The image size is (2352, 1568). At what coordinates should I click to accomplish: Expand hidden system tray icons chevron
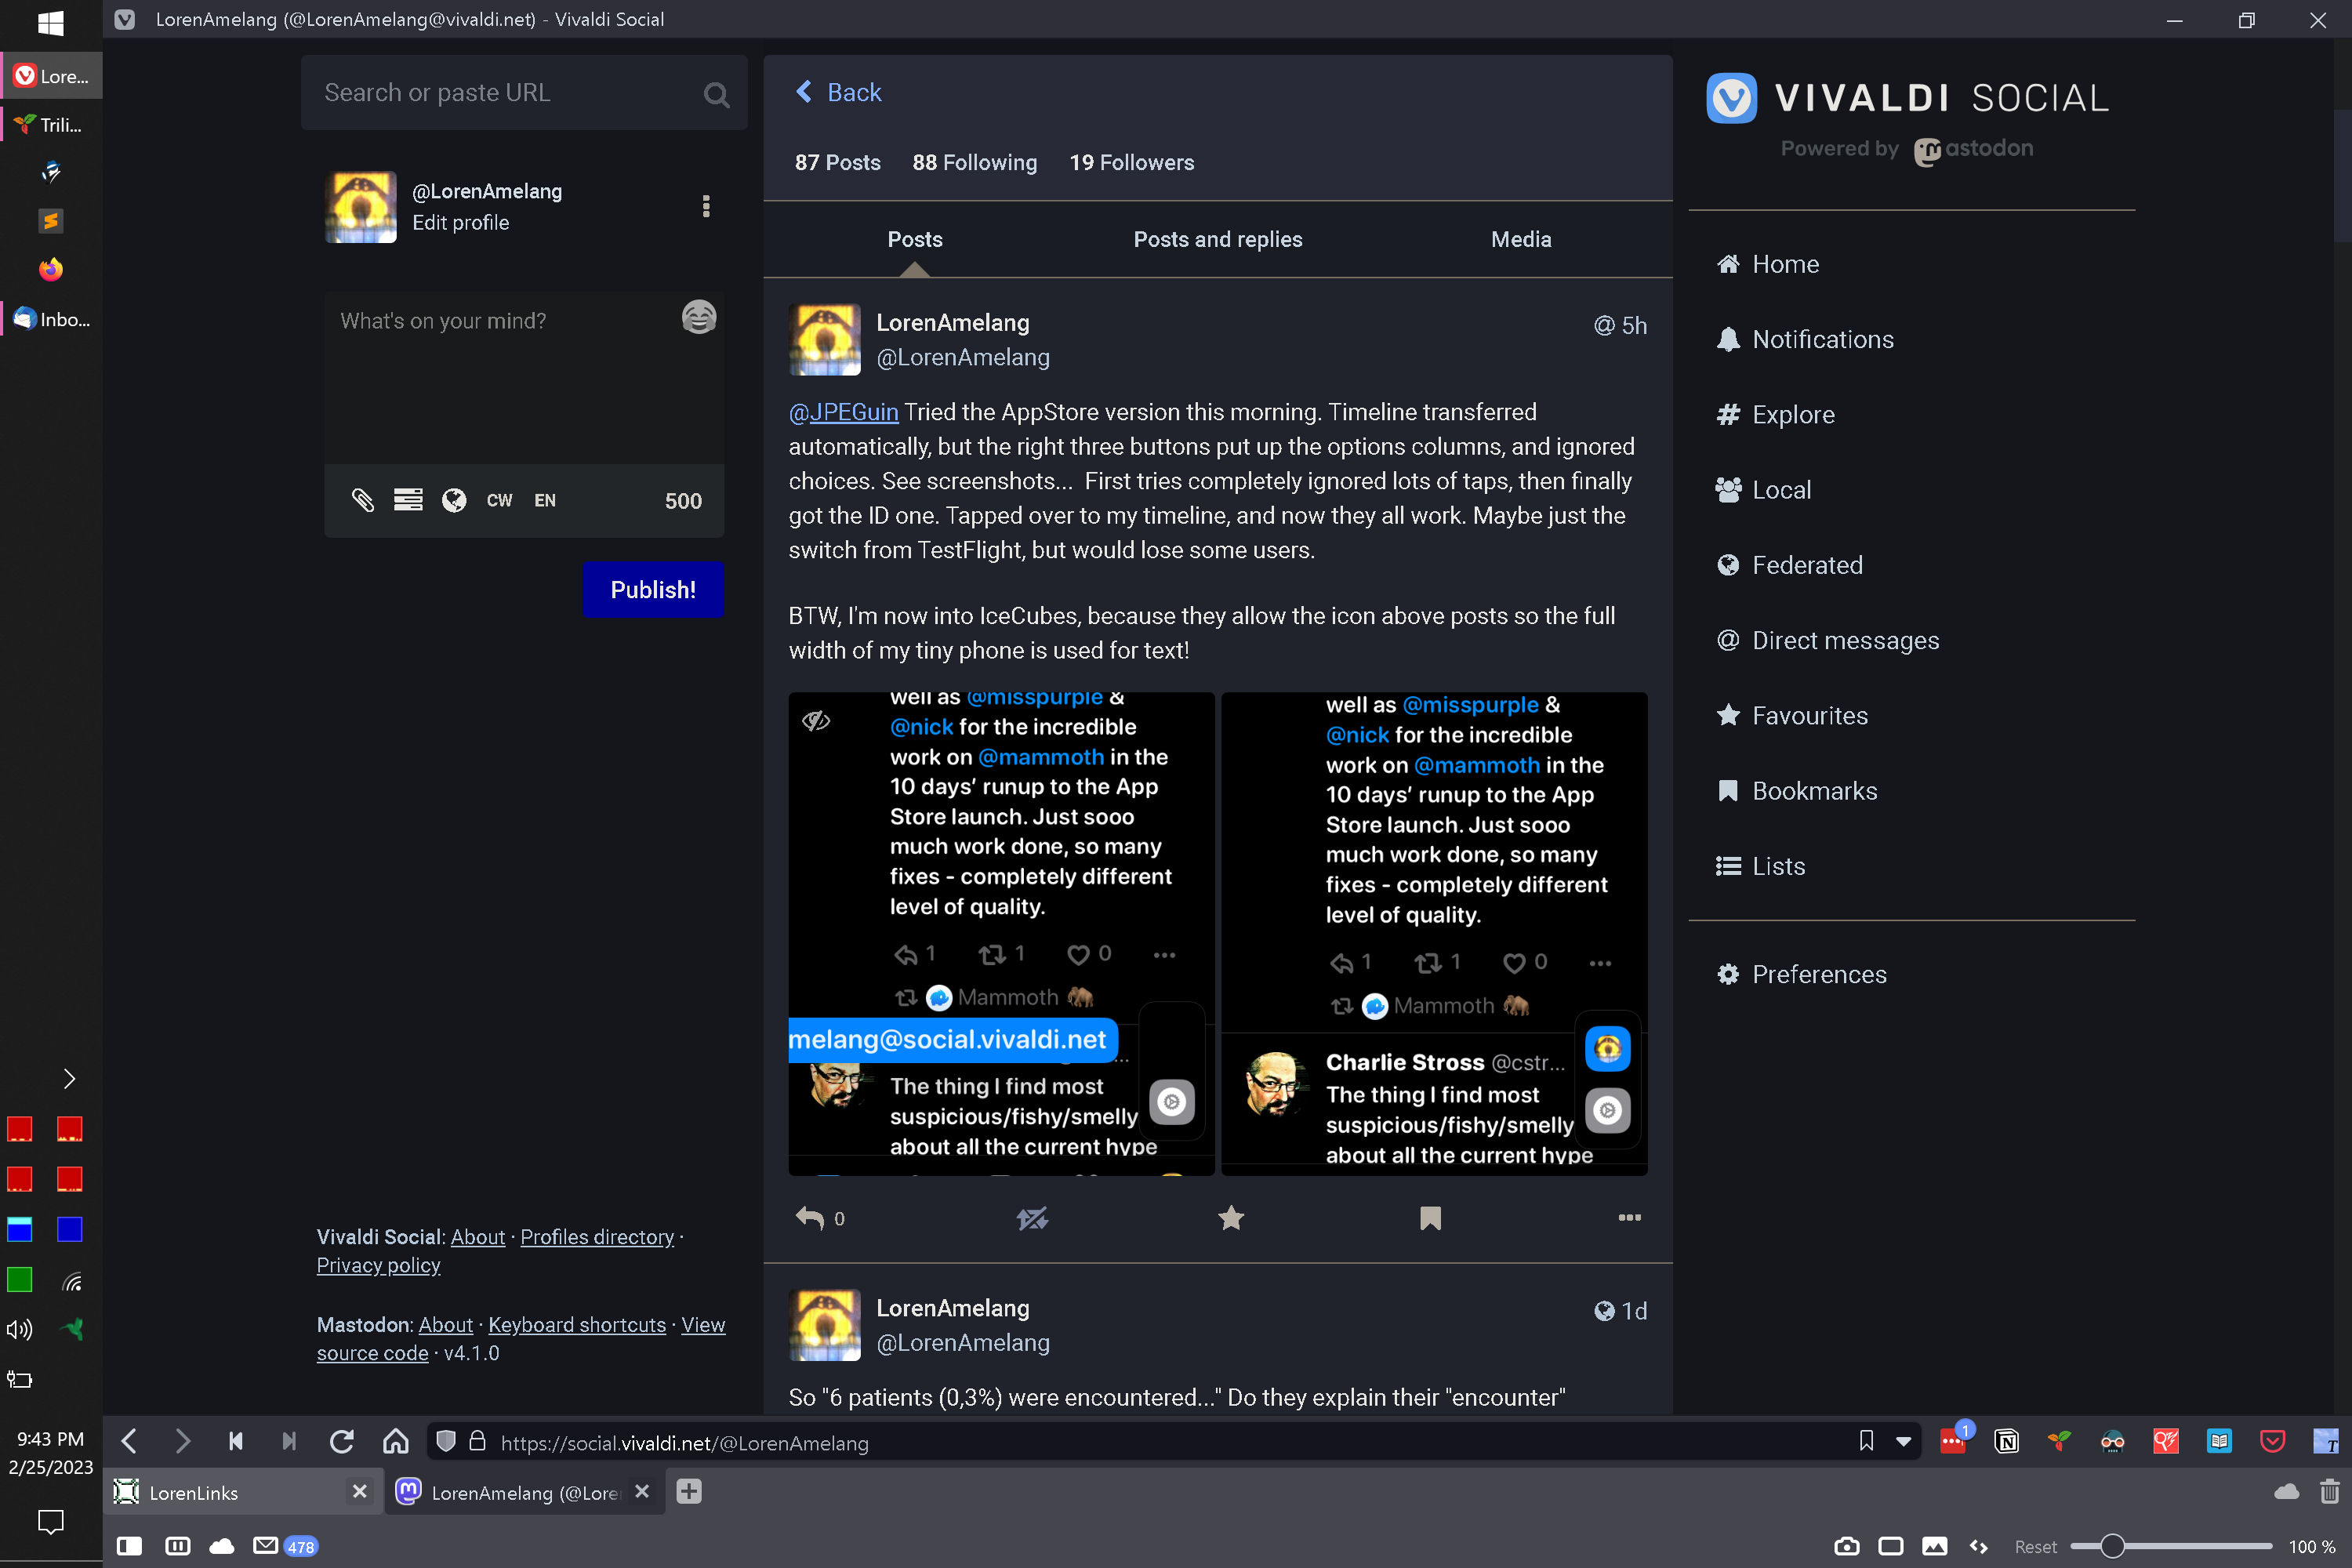point(69,1078)
